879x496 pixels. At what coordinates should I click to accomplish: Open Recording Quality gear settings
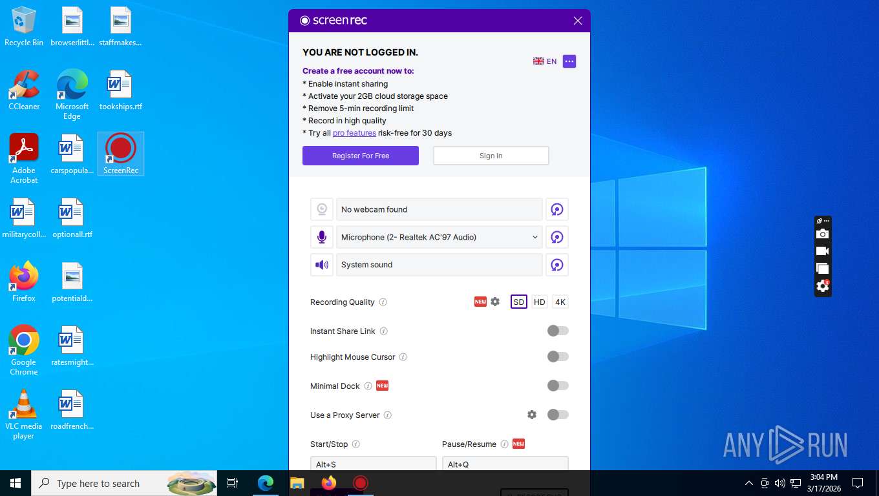495,302
